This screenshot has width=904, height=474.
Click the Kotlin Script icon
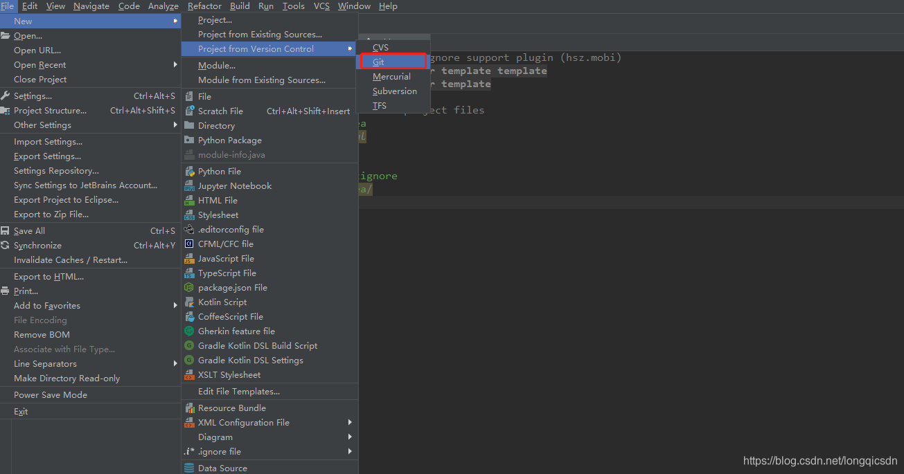[x=189, y=302]
